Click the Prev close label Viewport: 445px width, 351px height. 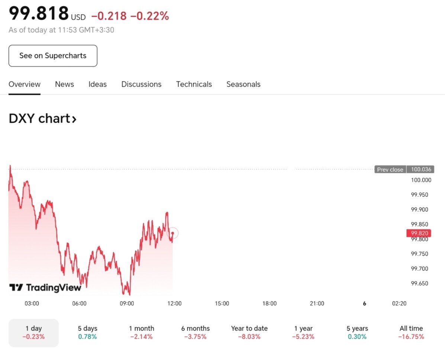coord(390,170)
